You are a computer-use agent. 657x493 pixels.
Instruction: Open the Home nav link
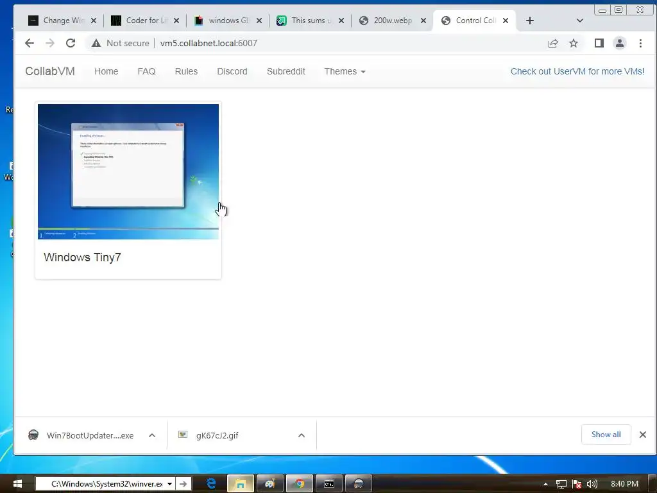pos(106,71)
